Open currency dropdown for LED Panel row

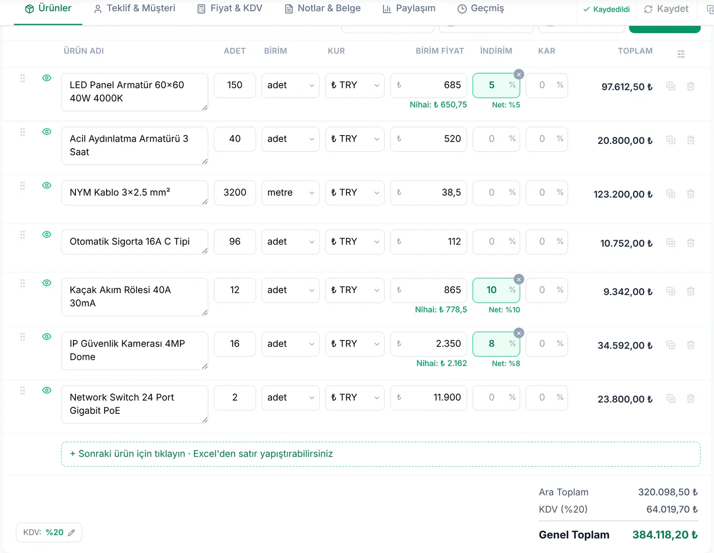point(355,85)
